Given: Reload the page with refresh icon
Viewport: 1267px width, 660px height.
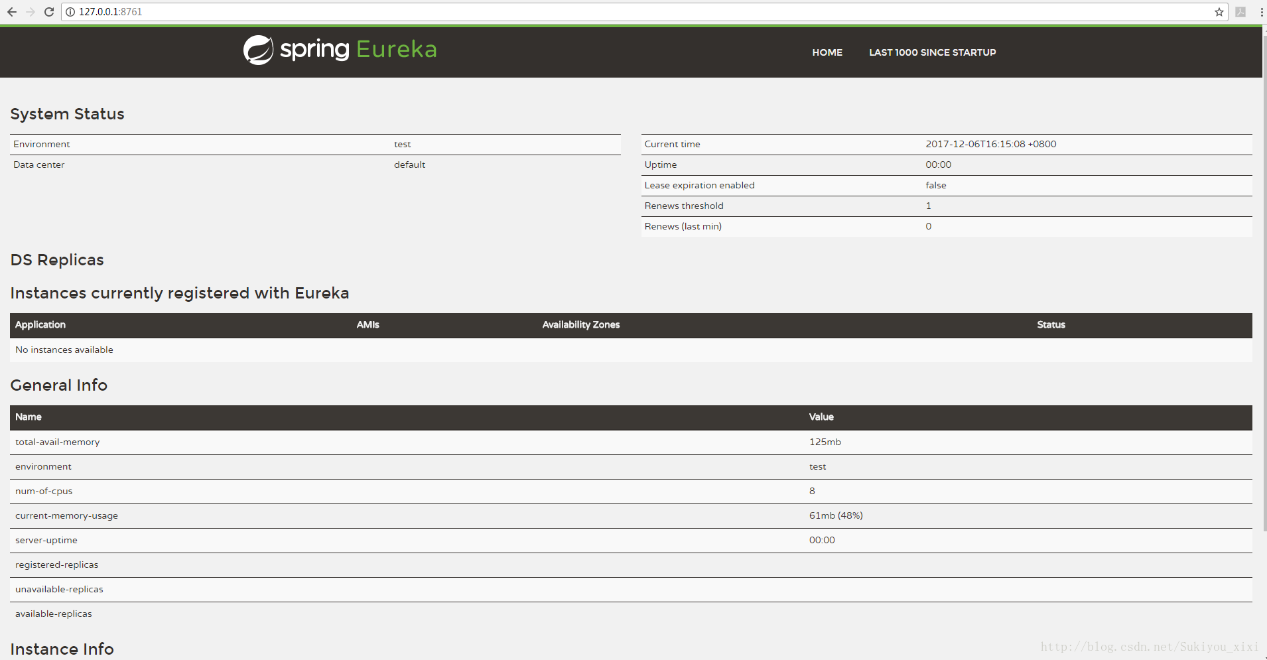Looking at the screenshot, I should [49, 12].
